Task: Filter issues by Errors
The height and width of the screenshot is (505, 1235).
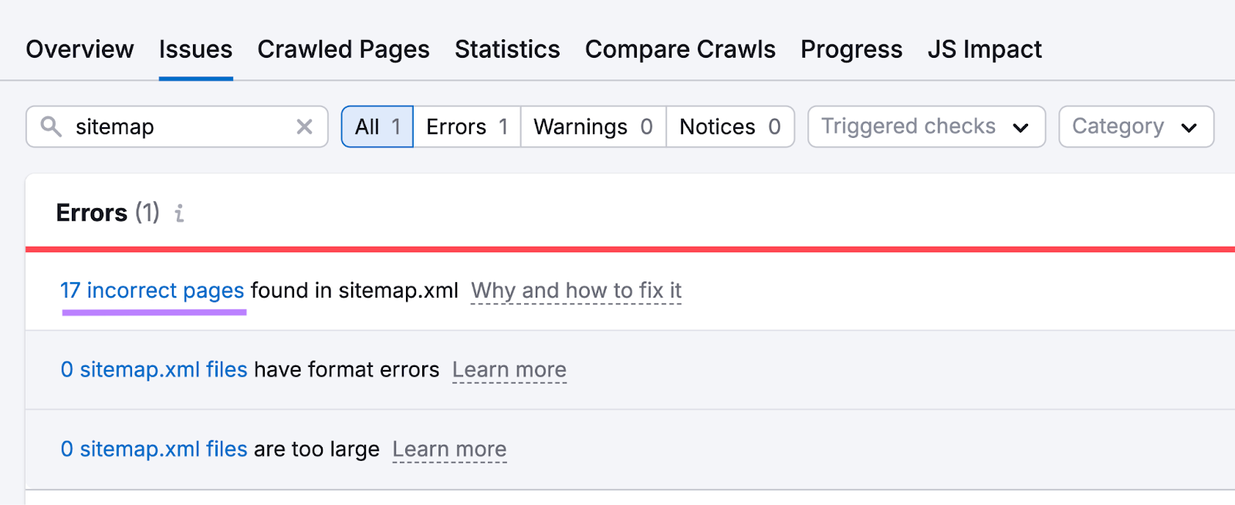Action: [x=466, y=126]
